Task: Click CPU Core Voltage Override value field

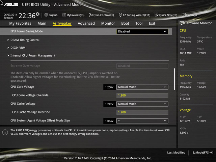Action: 142,96
